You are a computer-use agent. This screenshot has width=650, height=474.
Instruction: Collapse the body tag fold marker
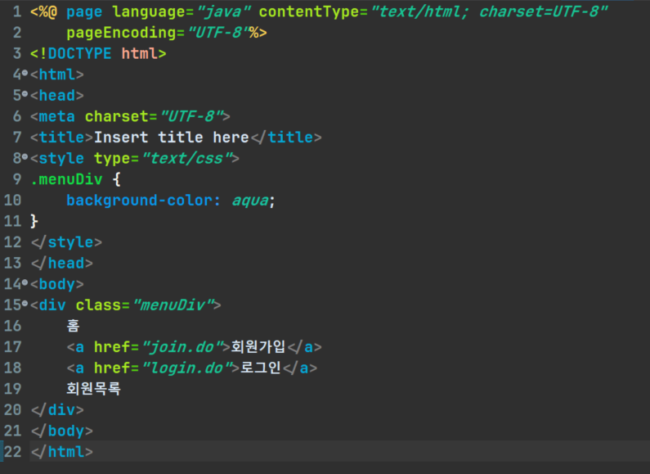(25, 282)
